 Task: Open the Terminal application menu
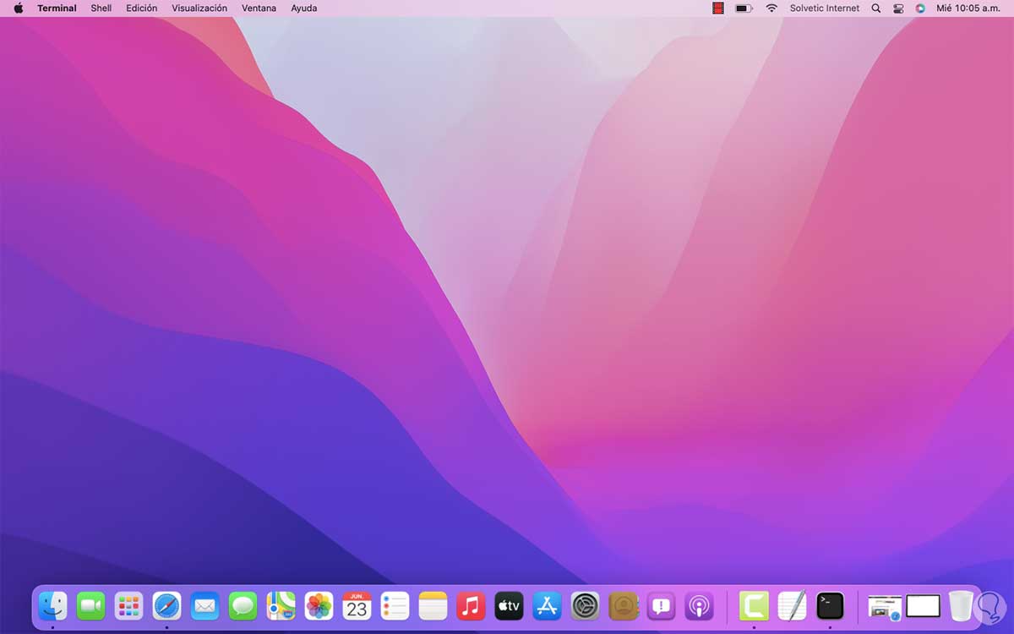tap(57, 8)
